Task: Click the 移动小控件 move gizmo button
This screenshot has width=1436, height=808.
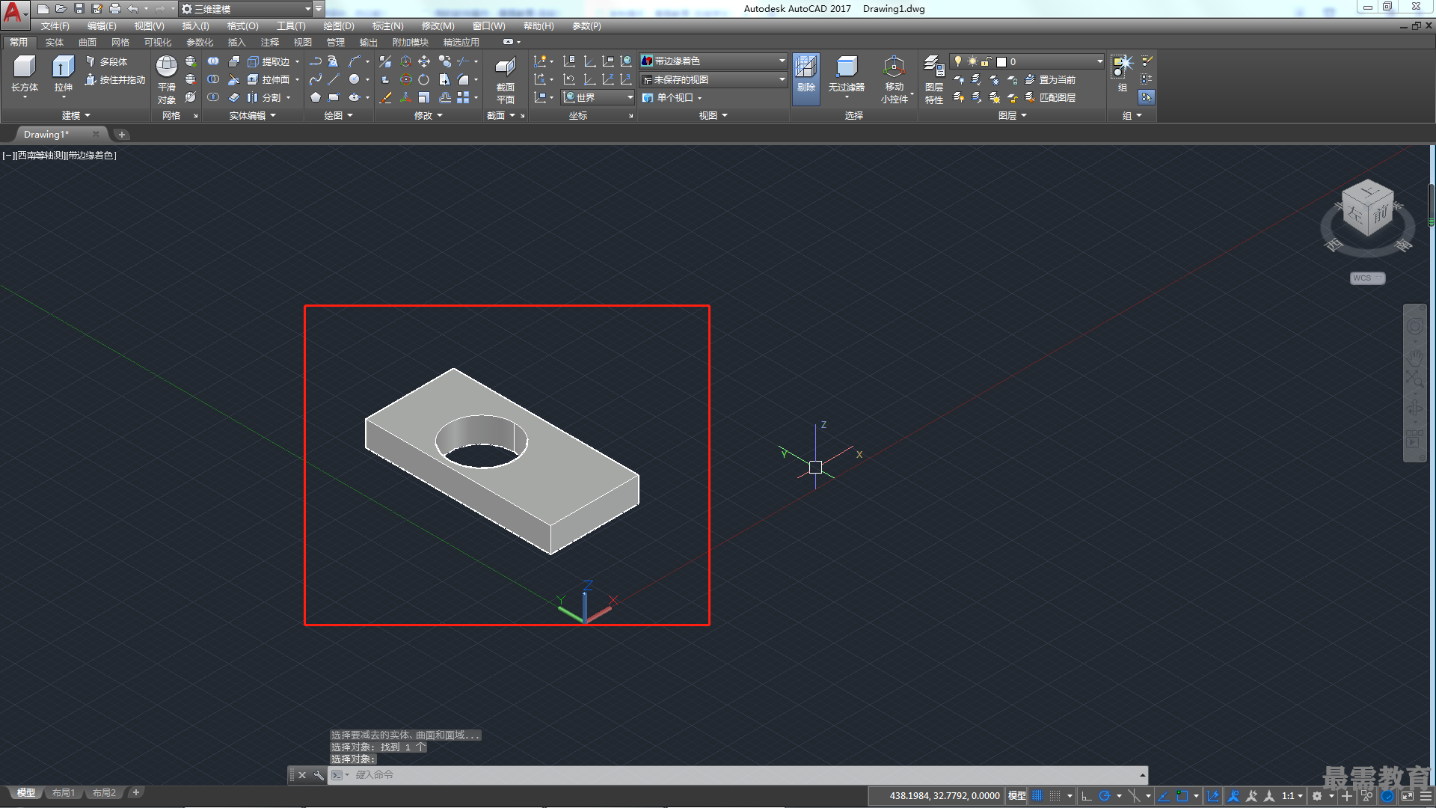Action: point(894,79)
